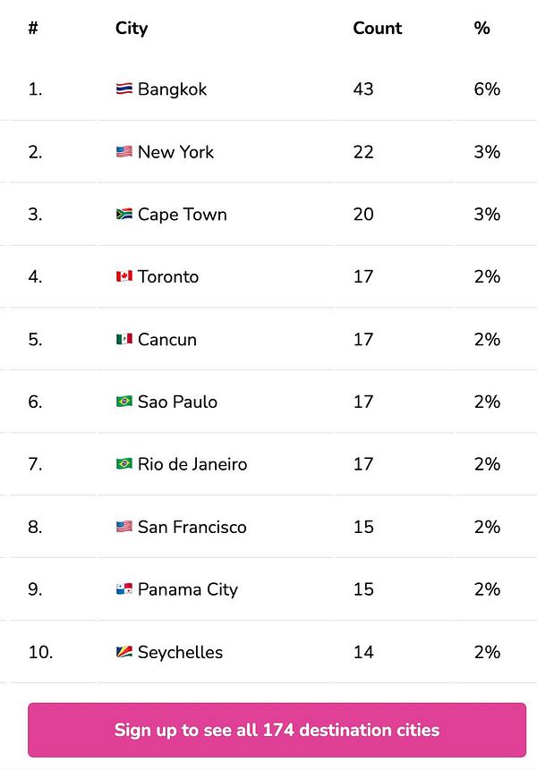
Task: Click the City column header
Action: (132, 29)
